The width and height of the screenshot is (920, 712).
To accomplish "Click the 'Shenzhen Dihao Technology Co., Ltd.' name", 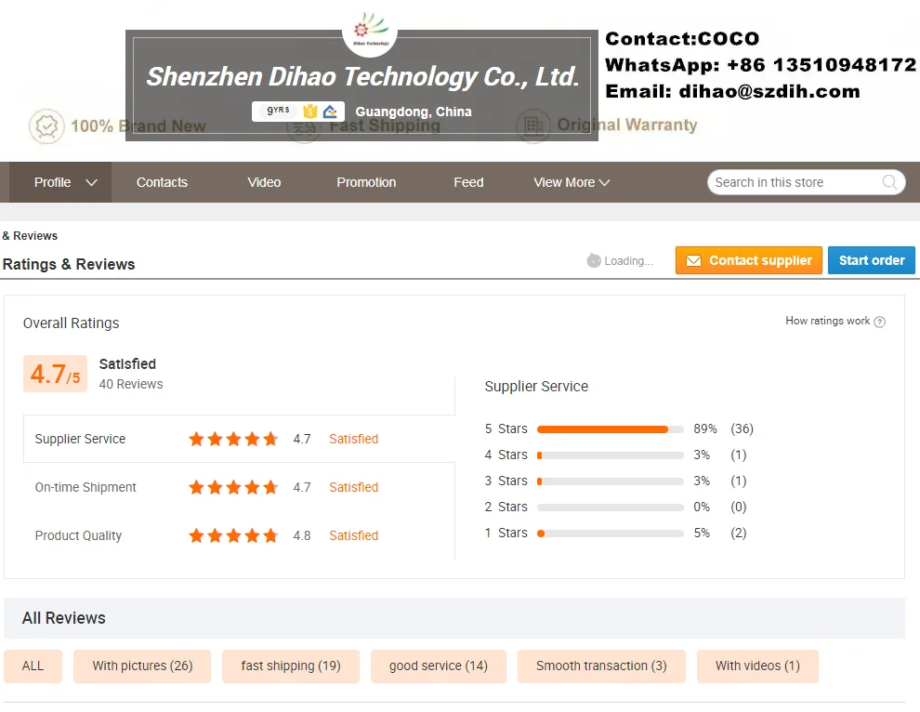I will 362,76.
